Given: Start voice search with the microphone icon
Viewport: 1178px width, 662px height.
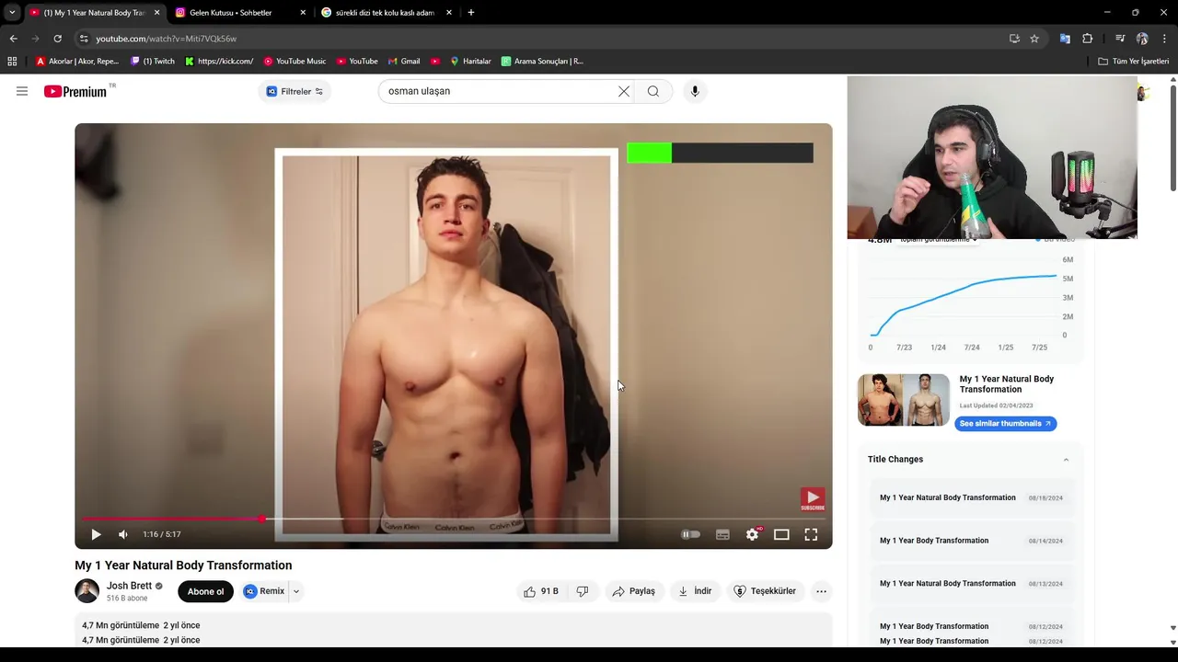Looking at the screenshot, I should click(695, 91).
